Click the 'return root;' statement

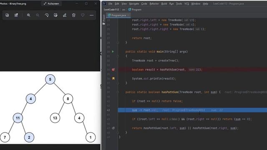pos(142,38)
